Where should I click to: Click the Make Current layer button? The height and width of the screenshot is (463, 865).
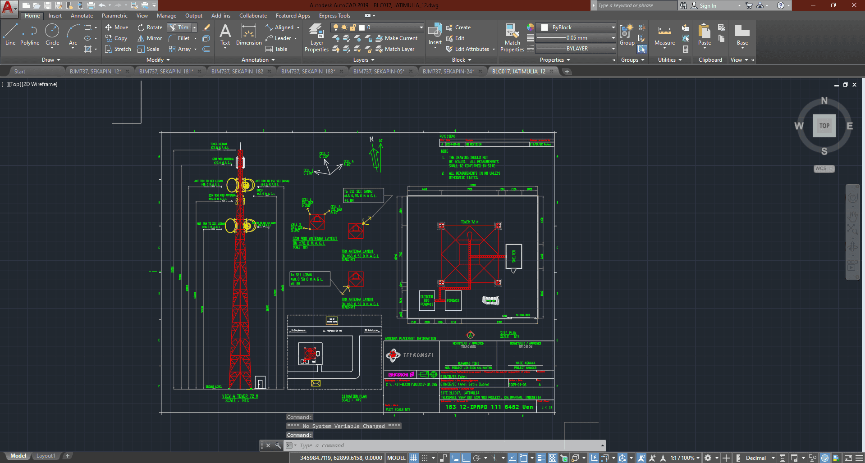tap(397, 38)
